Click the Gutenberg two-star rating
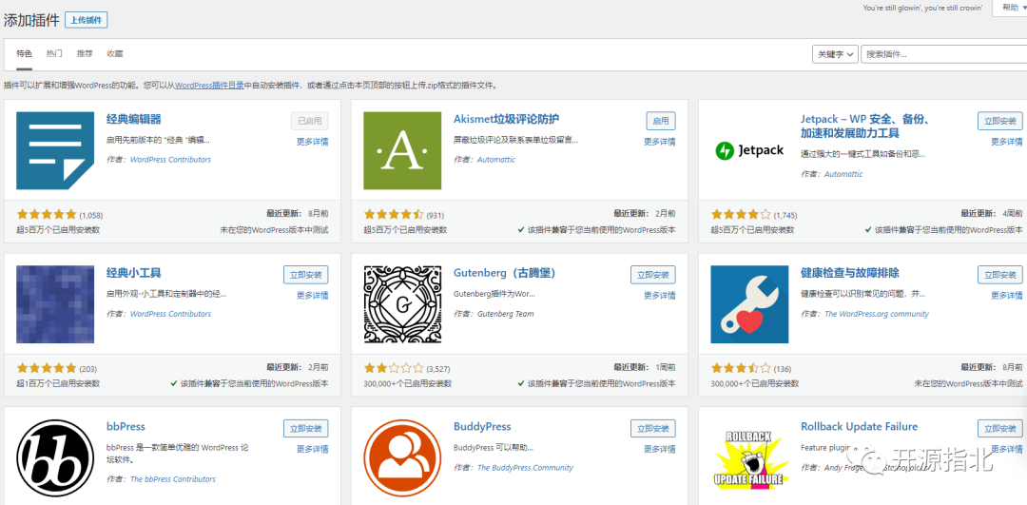The image size is (1027, 505). [x=394, y=368]
